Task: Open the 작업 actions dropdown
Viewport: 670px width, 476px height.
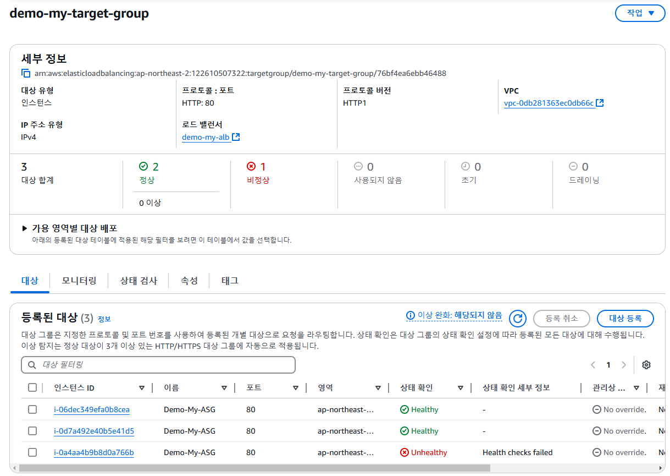Action: [x=640, y=13]
